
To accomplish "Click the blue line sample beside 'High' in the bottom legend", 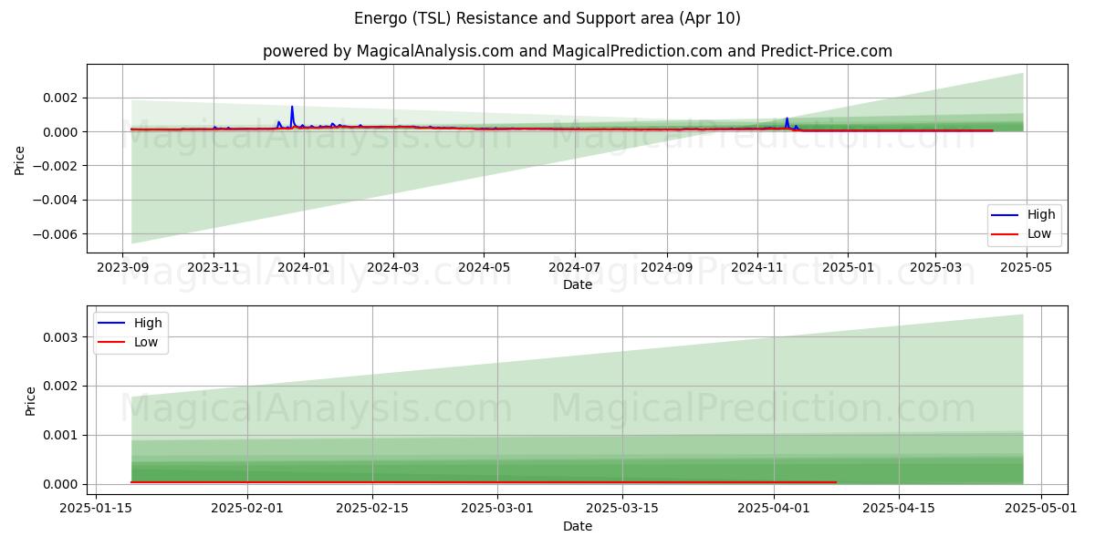I will click(113, 323).
